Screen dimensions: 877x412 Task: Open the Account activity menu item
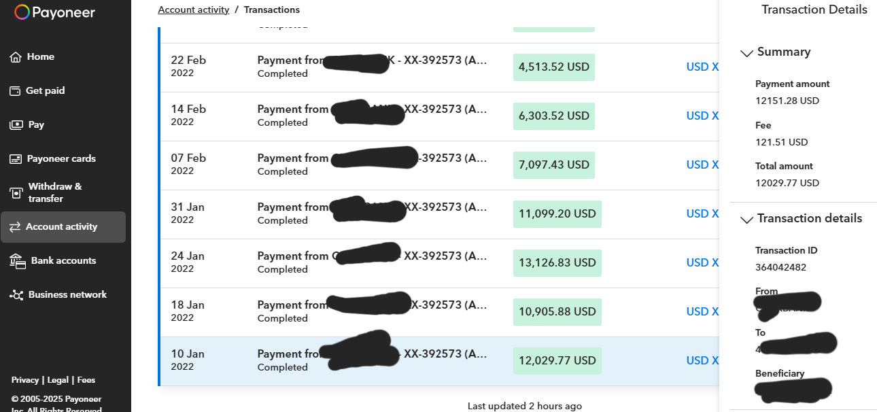[63, 227]
